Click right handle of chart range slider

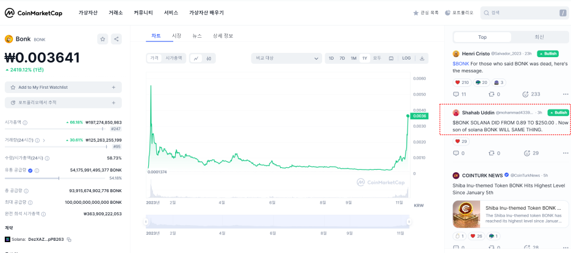[409, 221]
